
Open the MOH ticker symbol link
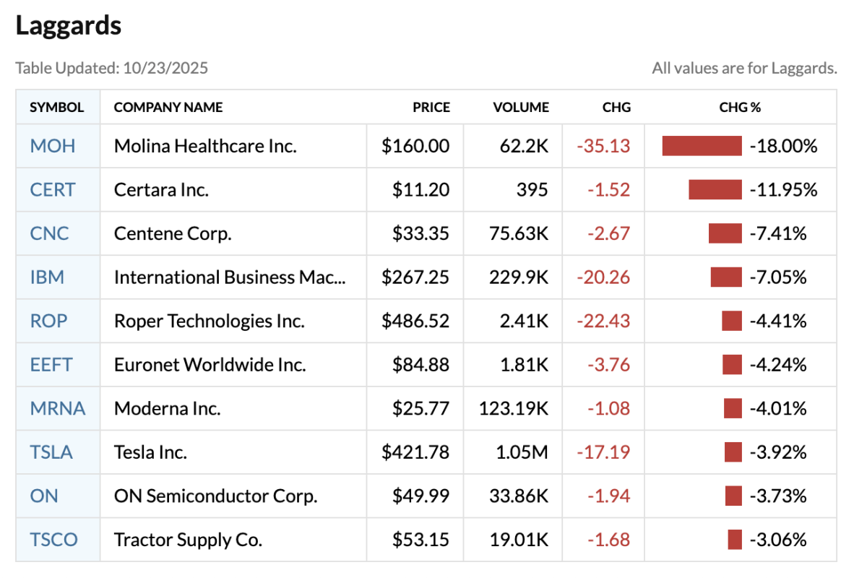point(52,146)
